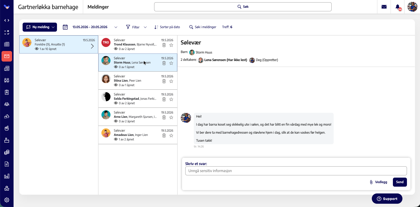
Task: Open the Filter dropdown
Action: (x=136, y=27)
